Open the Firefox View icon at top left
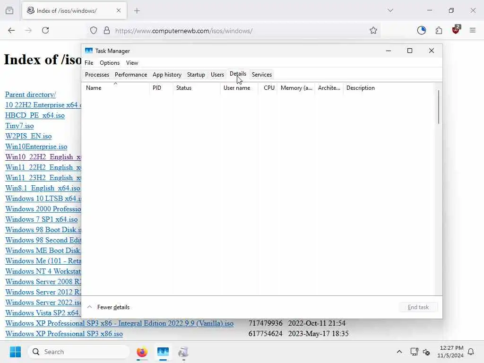Screen dimensions: 484x363 point(9,10)
